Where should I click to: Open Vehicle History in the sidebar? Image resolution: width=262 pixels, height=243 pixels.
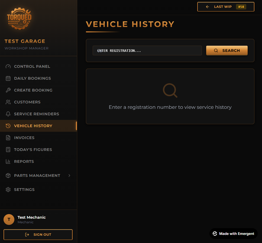coord(33,126)
